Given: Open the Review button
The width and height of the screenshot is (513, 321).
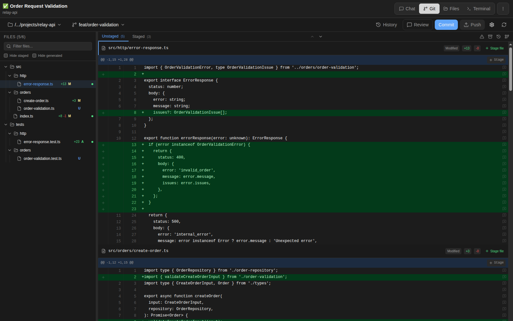Looking at the screenshot, I should pyautogui.click(x=418, y=25).
